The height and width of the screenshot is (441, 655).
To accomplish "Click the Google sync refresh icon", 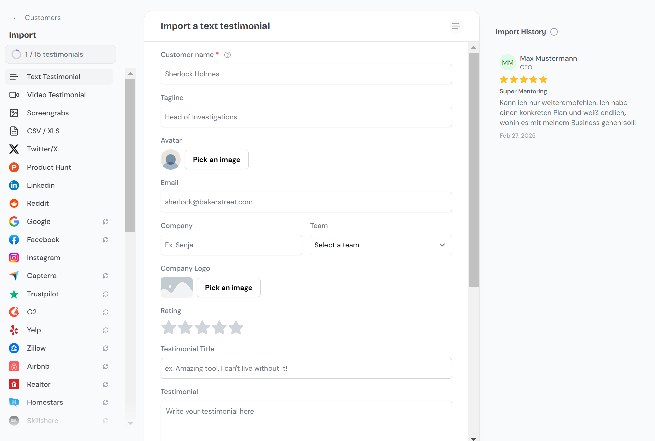I will [106, 222].
